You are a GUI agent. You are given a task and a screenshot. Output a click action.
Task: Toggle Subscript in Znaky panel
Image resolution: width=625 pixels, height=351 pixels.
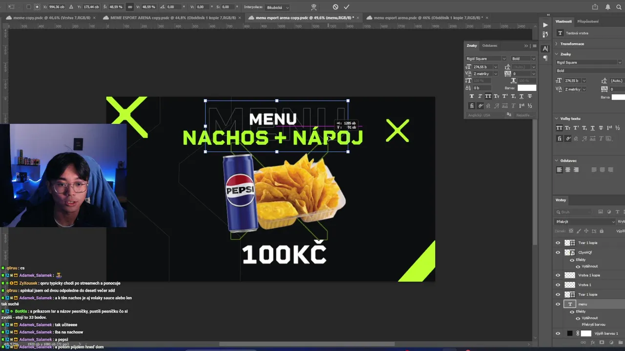[513, 96]
